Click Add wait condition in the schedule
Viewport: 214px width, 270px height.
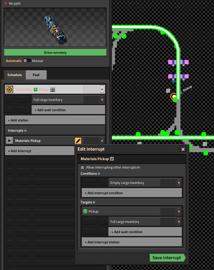click(68, 110)
